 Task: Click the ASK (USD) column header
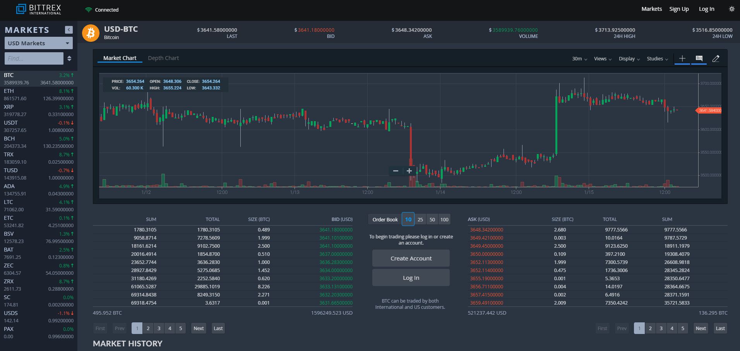coord(479,219)
